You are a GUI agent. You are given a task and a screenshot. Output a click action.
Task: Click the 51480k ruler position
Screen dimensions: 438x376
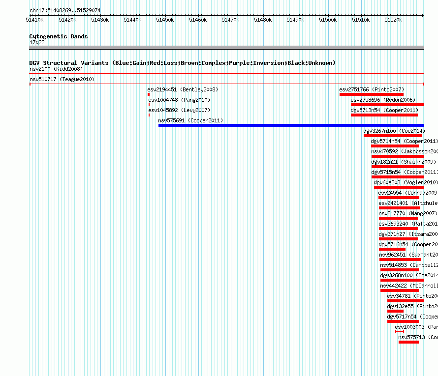tap(263, 20)
